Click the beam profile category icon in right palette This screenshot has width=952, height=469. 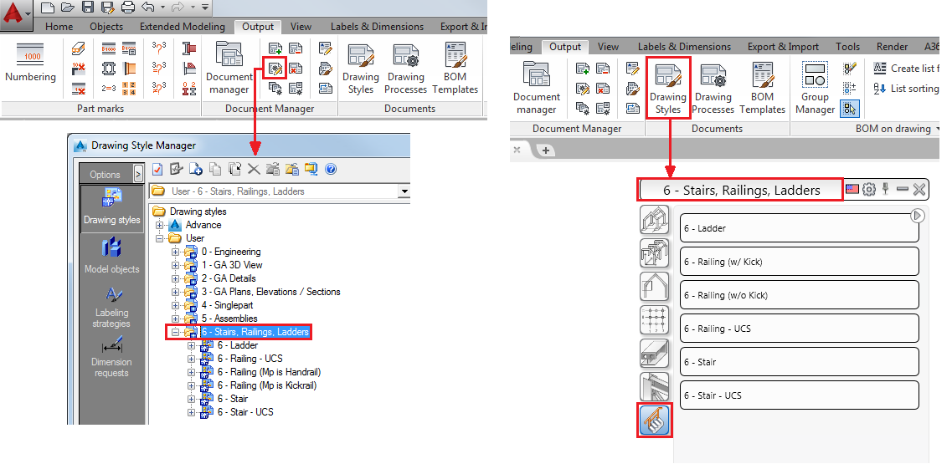click(x=655, y=354)
